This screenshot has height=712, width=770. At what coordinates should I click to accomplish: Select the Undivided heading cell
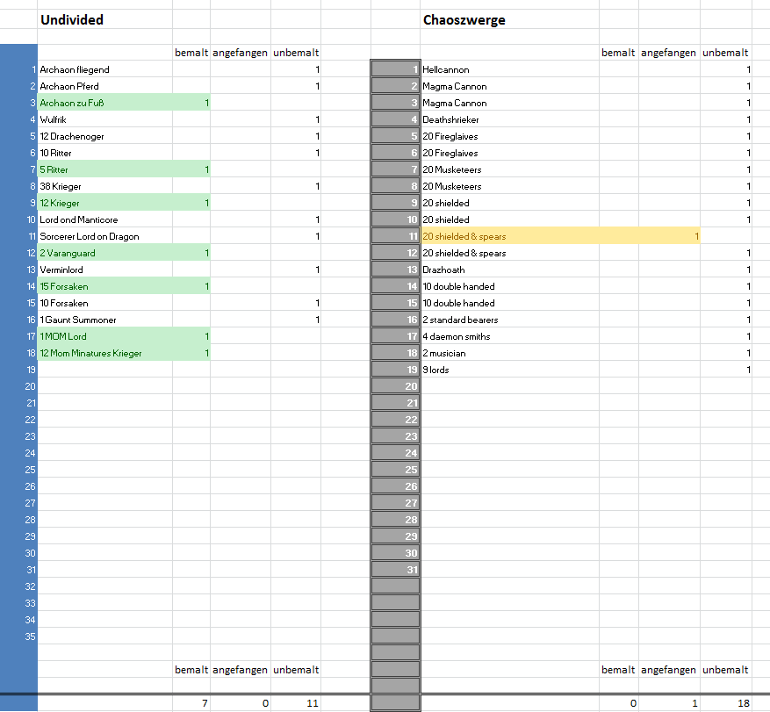tap(105, 20)
